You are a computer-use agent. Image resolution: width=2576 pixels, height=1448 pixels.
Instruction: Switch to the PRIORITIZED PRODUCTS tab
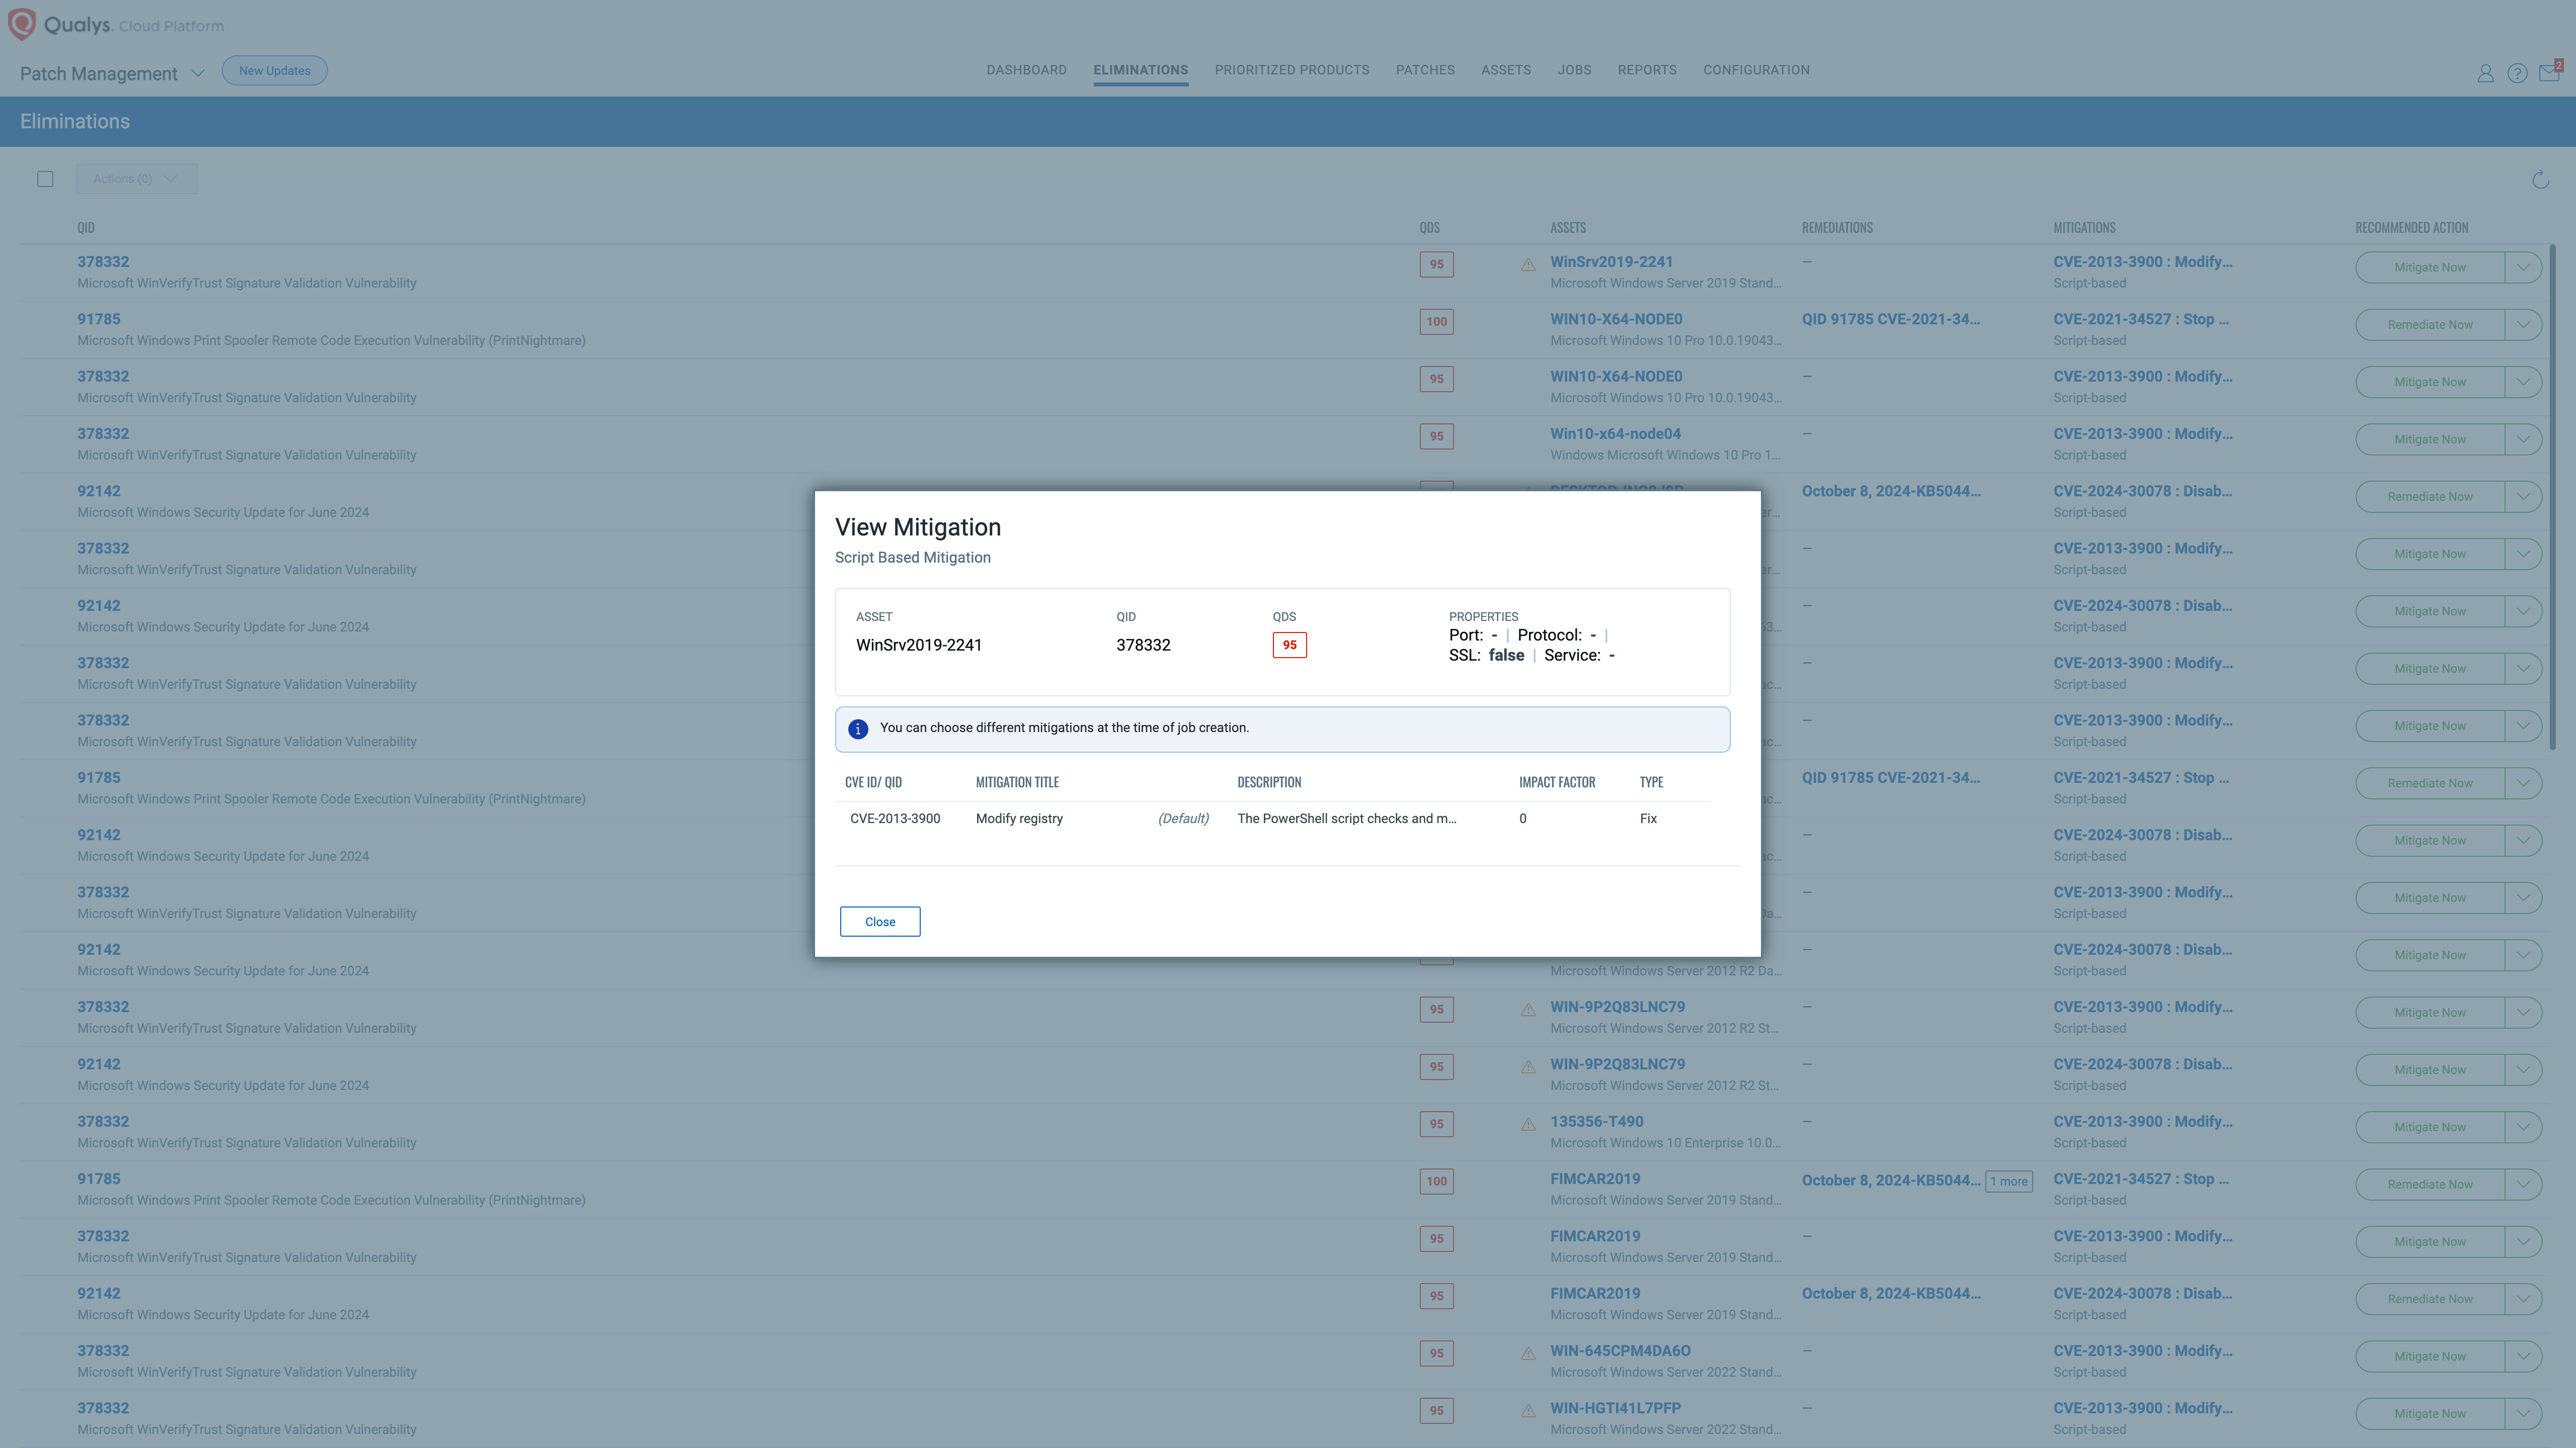(1291, 70)
